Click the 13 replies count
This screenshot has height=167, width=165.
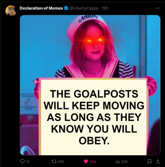pos(28,162)
